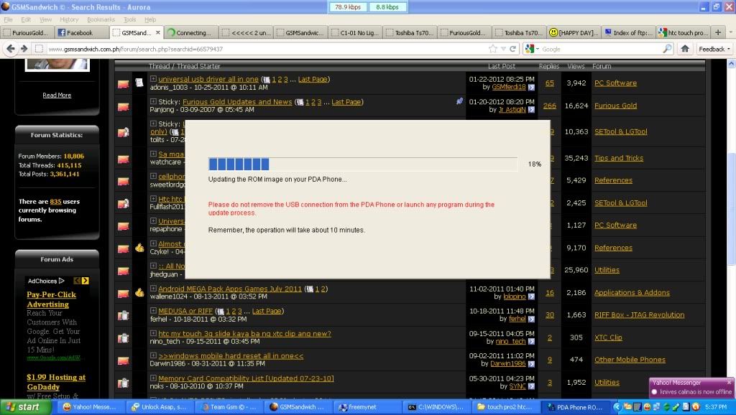Bookmark the page with the star icon

coord(492,49)
